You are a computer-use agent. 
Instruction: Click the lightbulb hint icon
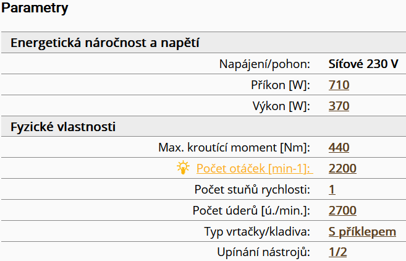point(183,168)
